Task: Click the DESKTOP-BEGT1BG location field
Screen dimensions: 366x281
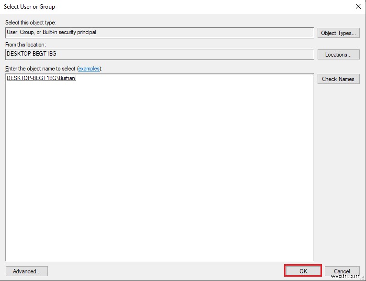Action: [x=160, y=54]
